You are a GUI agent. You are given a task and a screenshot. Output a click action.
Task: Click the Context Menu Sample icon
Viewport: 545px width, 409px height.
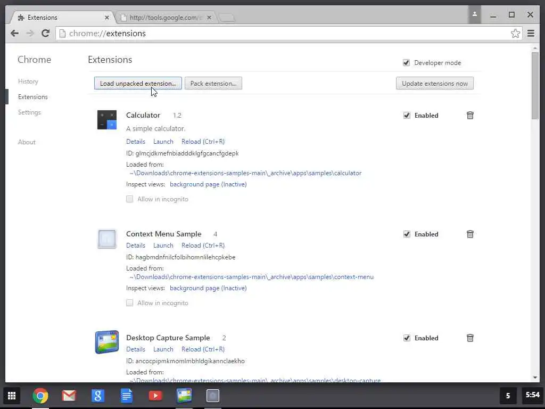click(x=106, y=239)
